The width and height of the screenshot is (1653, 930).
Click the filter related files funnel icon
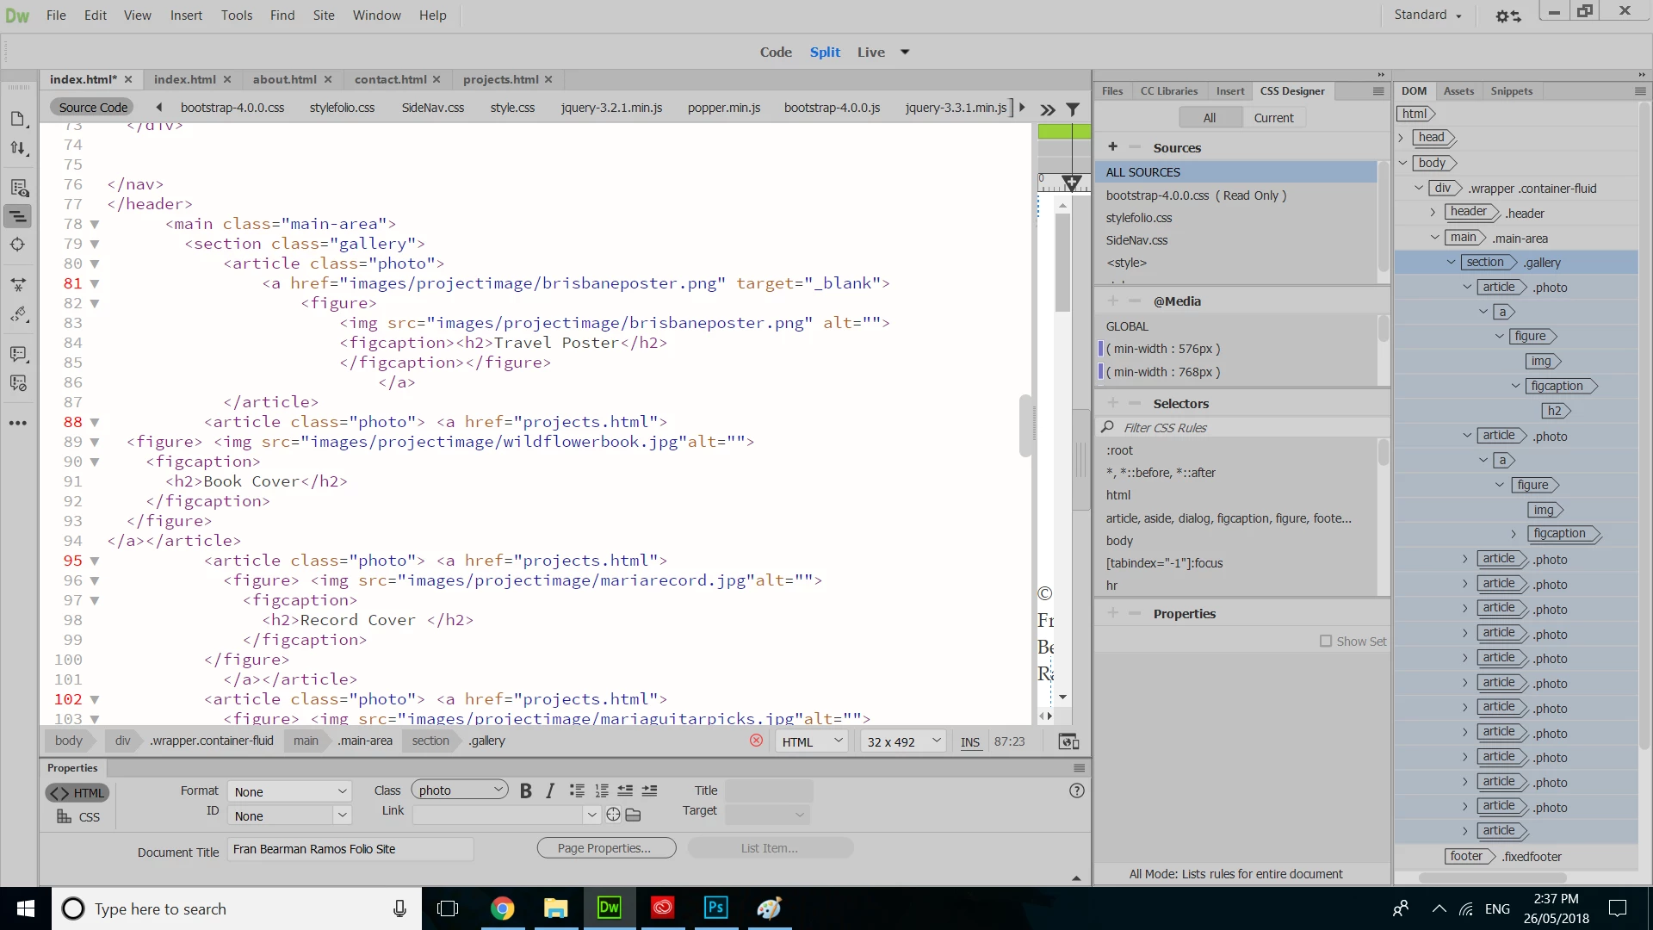pos(1073,109)
